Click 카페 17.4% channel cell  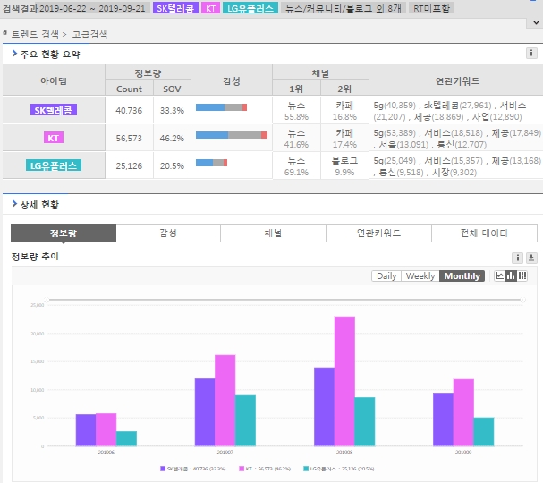(344, 138)
